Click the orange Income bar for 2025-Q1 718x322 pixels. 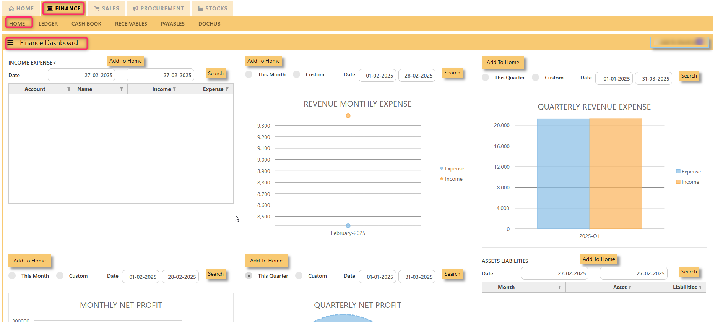[616, 174]
